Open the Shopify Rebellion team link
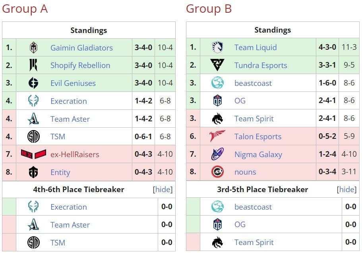Viewport: 362px width, 253px height. pos(80,65)
